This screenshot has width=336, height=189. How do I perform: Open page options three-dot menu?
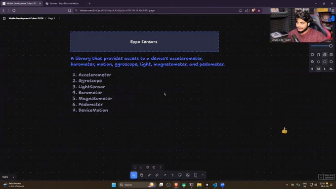[60, 18]
